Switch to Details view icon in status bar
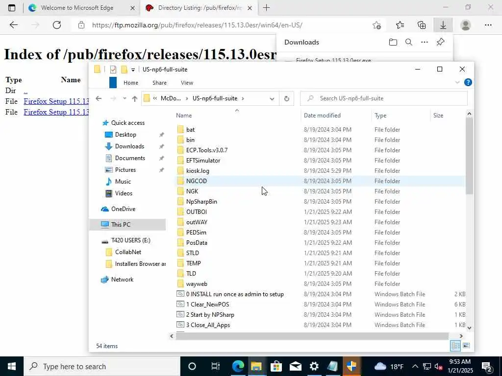 click(x=455, y=346)
